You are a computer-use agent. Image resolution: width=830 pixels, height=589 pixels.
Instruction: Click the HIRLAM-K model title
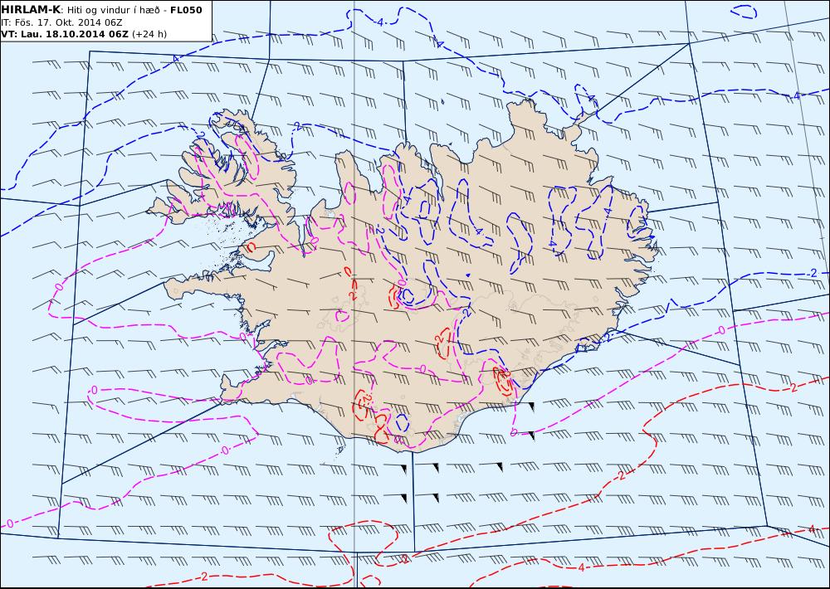click(32, 10)
